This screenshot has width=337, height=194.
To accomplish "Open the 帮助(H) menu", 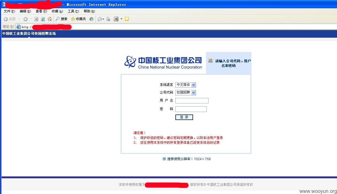I will pos(89,11).
